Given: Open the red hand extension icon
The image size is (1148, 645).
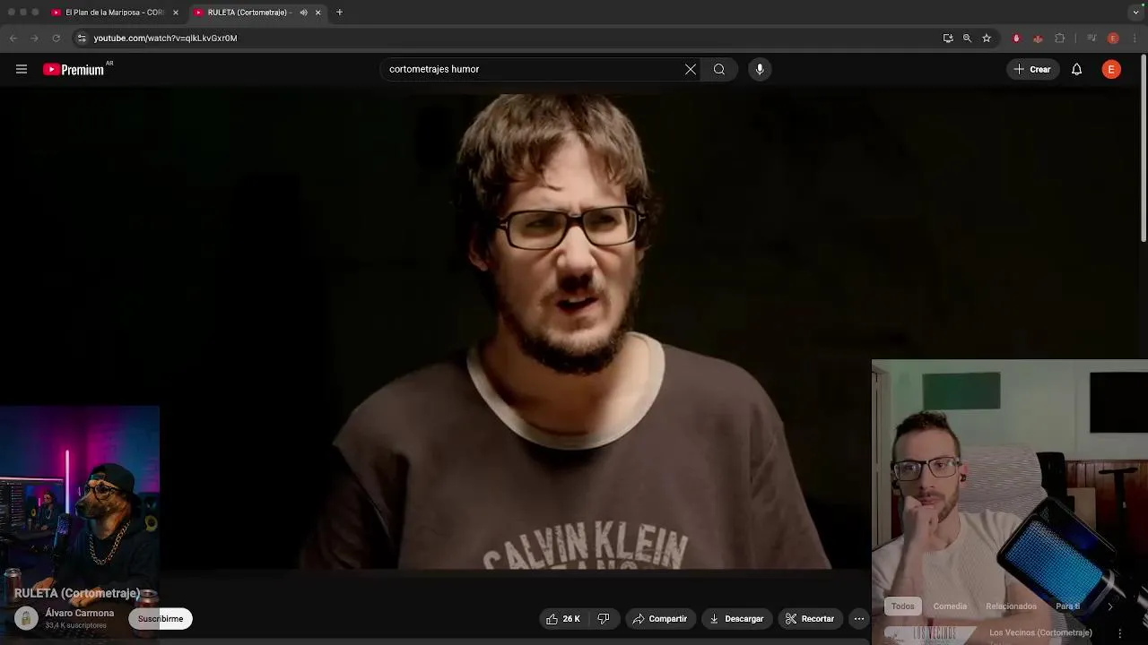Looking at the screenshot, I should (1016, 39).
